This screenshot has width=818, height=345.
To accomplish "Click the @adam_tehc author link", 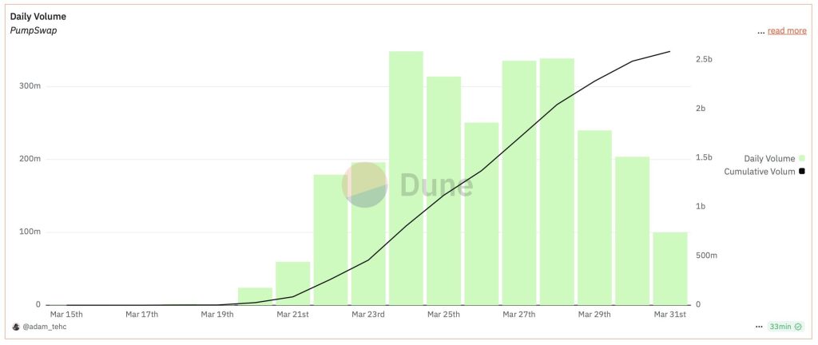I will coord(44,327).
